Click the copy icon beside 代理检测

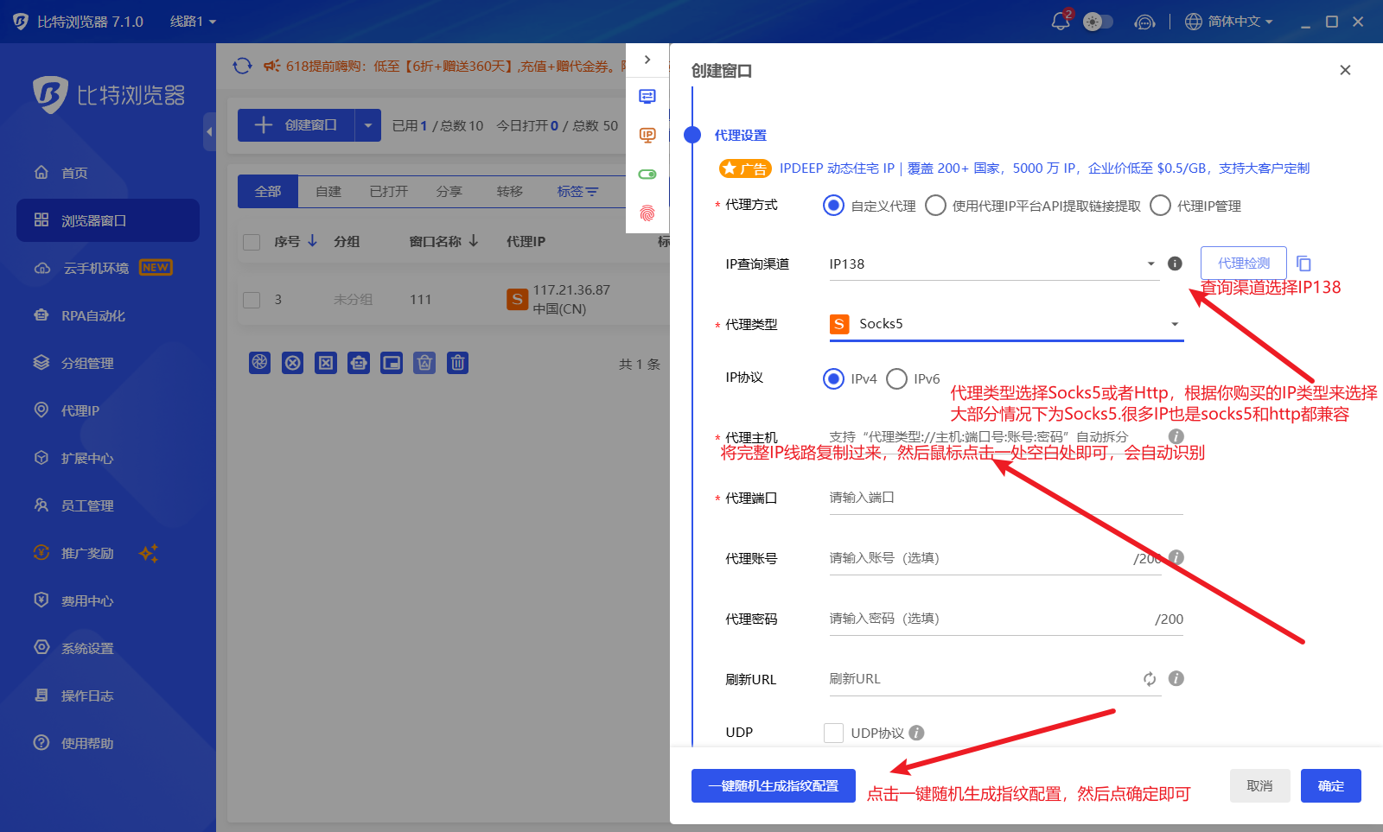pos(1303,264)
